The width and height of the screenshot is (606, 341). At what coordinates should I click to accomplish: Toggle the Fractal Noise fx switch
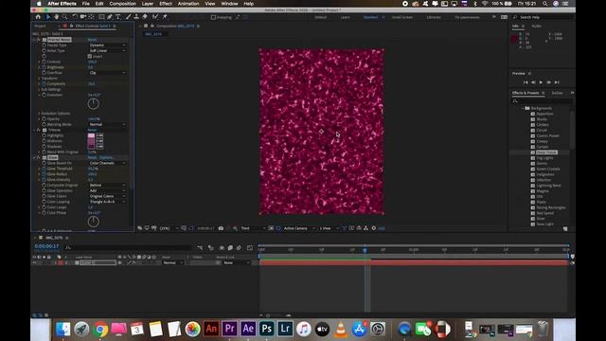pos(39,40)
